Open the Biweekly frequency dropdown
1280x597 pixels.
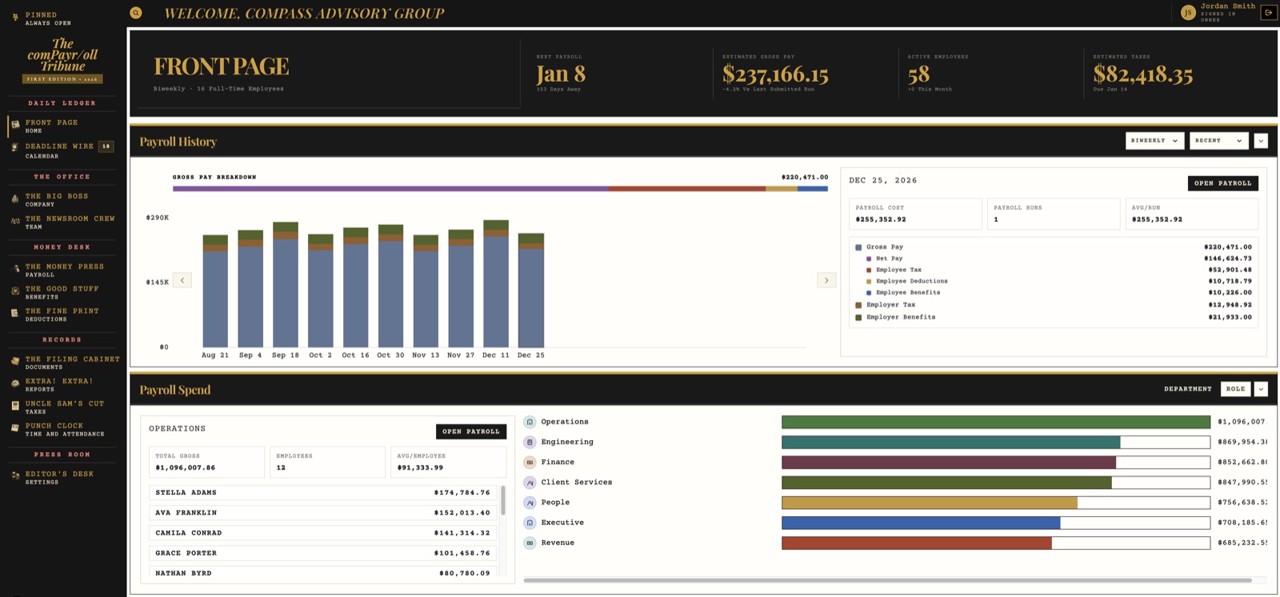(x=1154, y=141)
